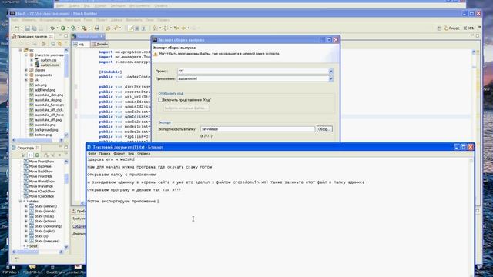The width and height of the screenshot is (493, 277).
Task: Select background.png in the project tree
Action: click(x=46, y=130)
